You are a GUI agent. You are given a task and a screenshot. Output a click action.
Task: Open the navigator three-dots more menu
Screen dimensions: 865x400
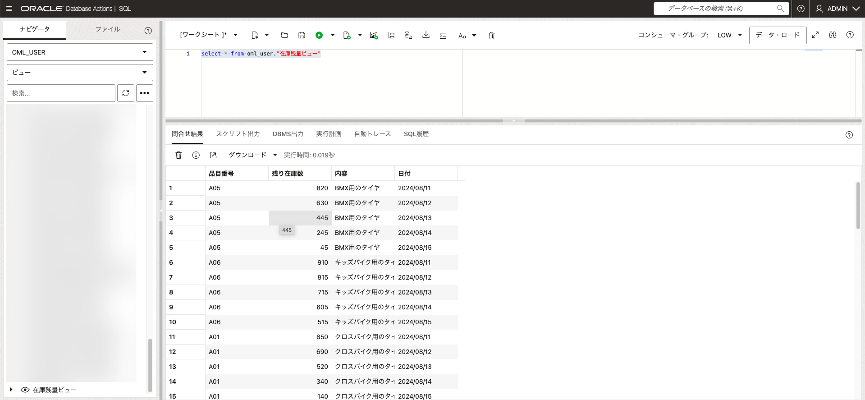coord(145,93)
